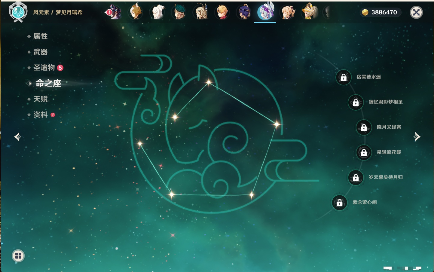Click the 风元素 / 梦见月瑞希 title text
Viewport: 434px width, 272px height.
point(58,12)
